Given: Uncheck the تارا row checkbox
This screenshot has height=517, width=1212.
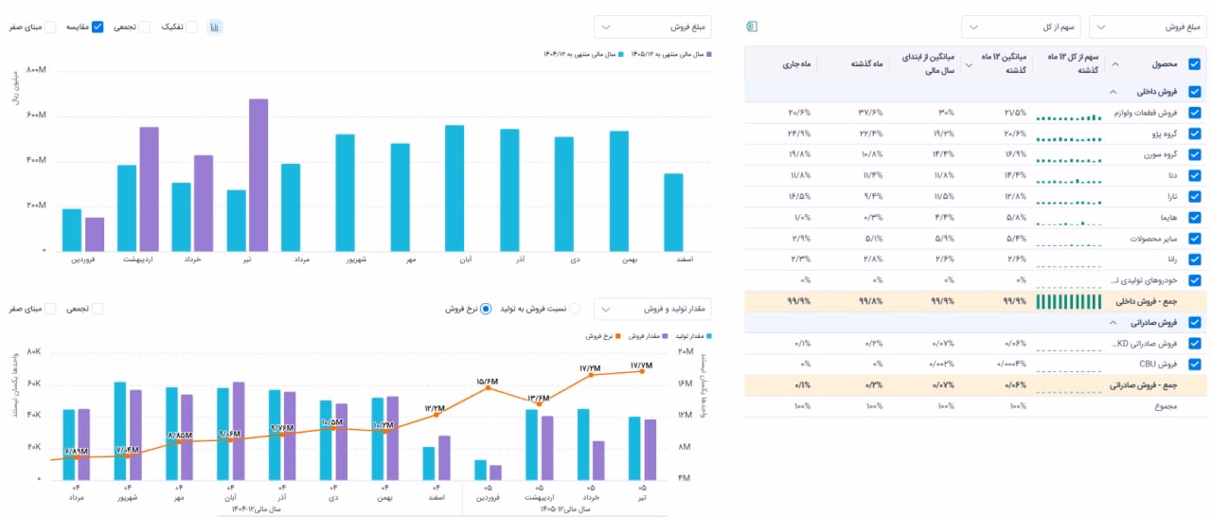Looking at the screenshot, I should click(x=1194, y=197).
